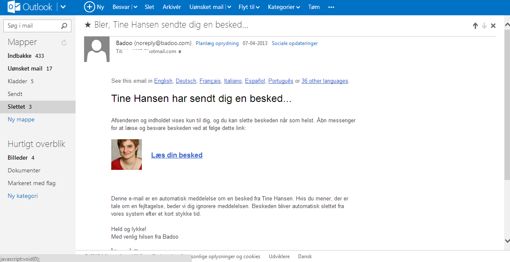Click the Badoo sender avatar placeholder
This screenshot has width=510, height=262.
click(x=97, y=49)
